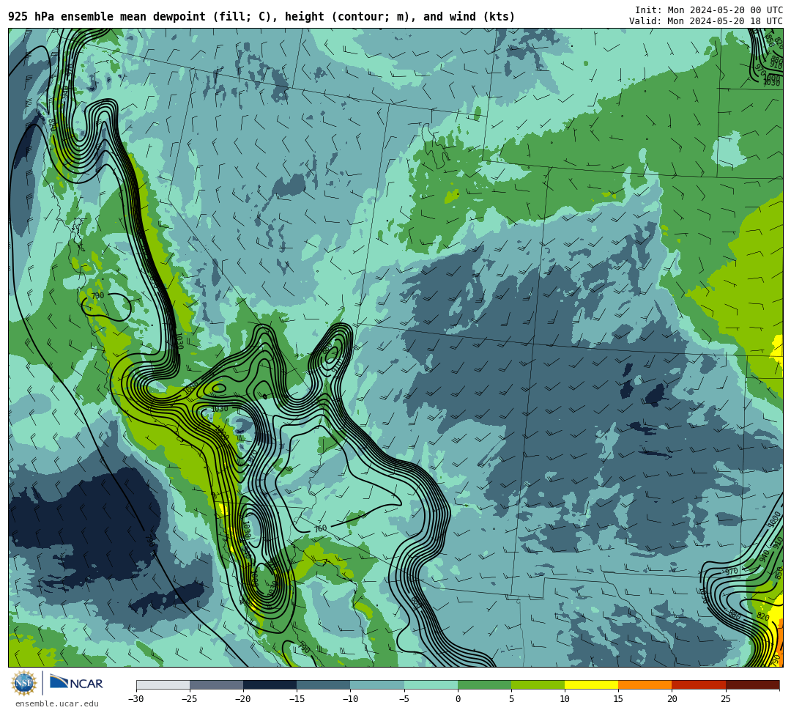Viewport: 791px width, 713px height.
Task: Pick the dark navy -20 to -15 colorbar swatch
Action: (x=270, y=684)
